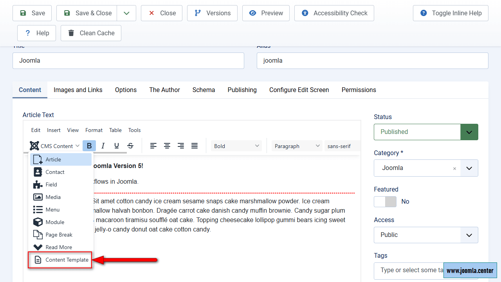Open the sans-serif font family dropdown

click(342, 146)
